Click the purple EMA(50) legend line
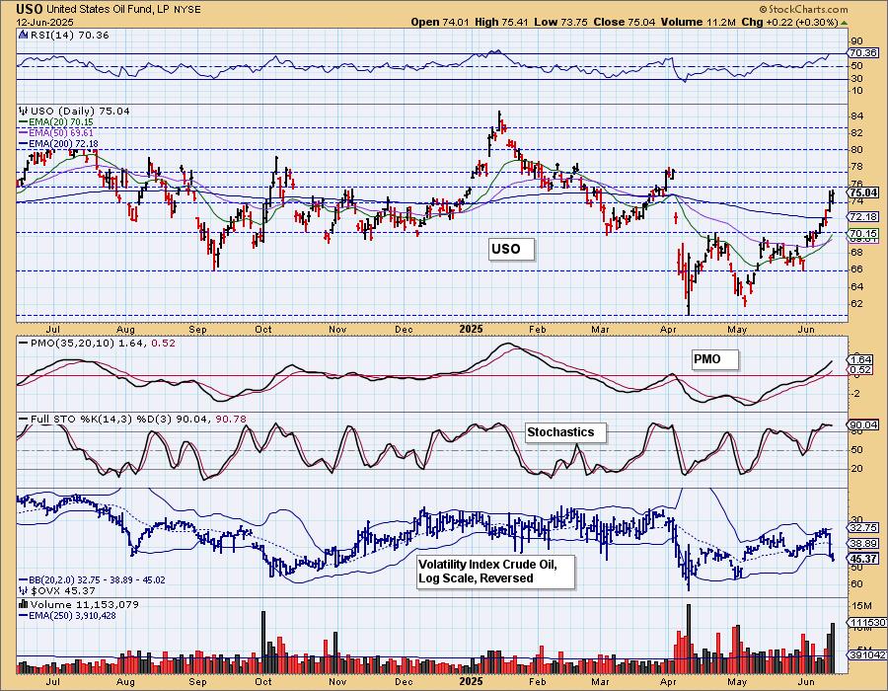Screen dimensions: 888x691 click(x=24, y=132)
